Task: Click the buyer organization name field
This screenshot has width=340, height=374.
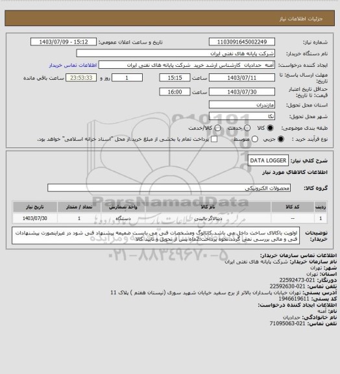Action: 175,53
